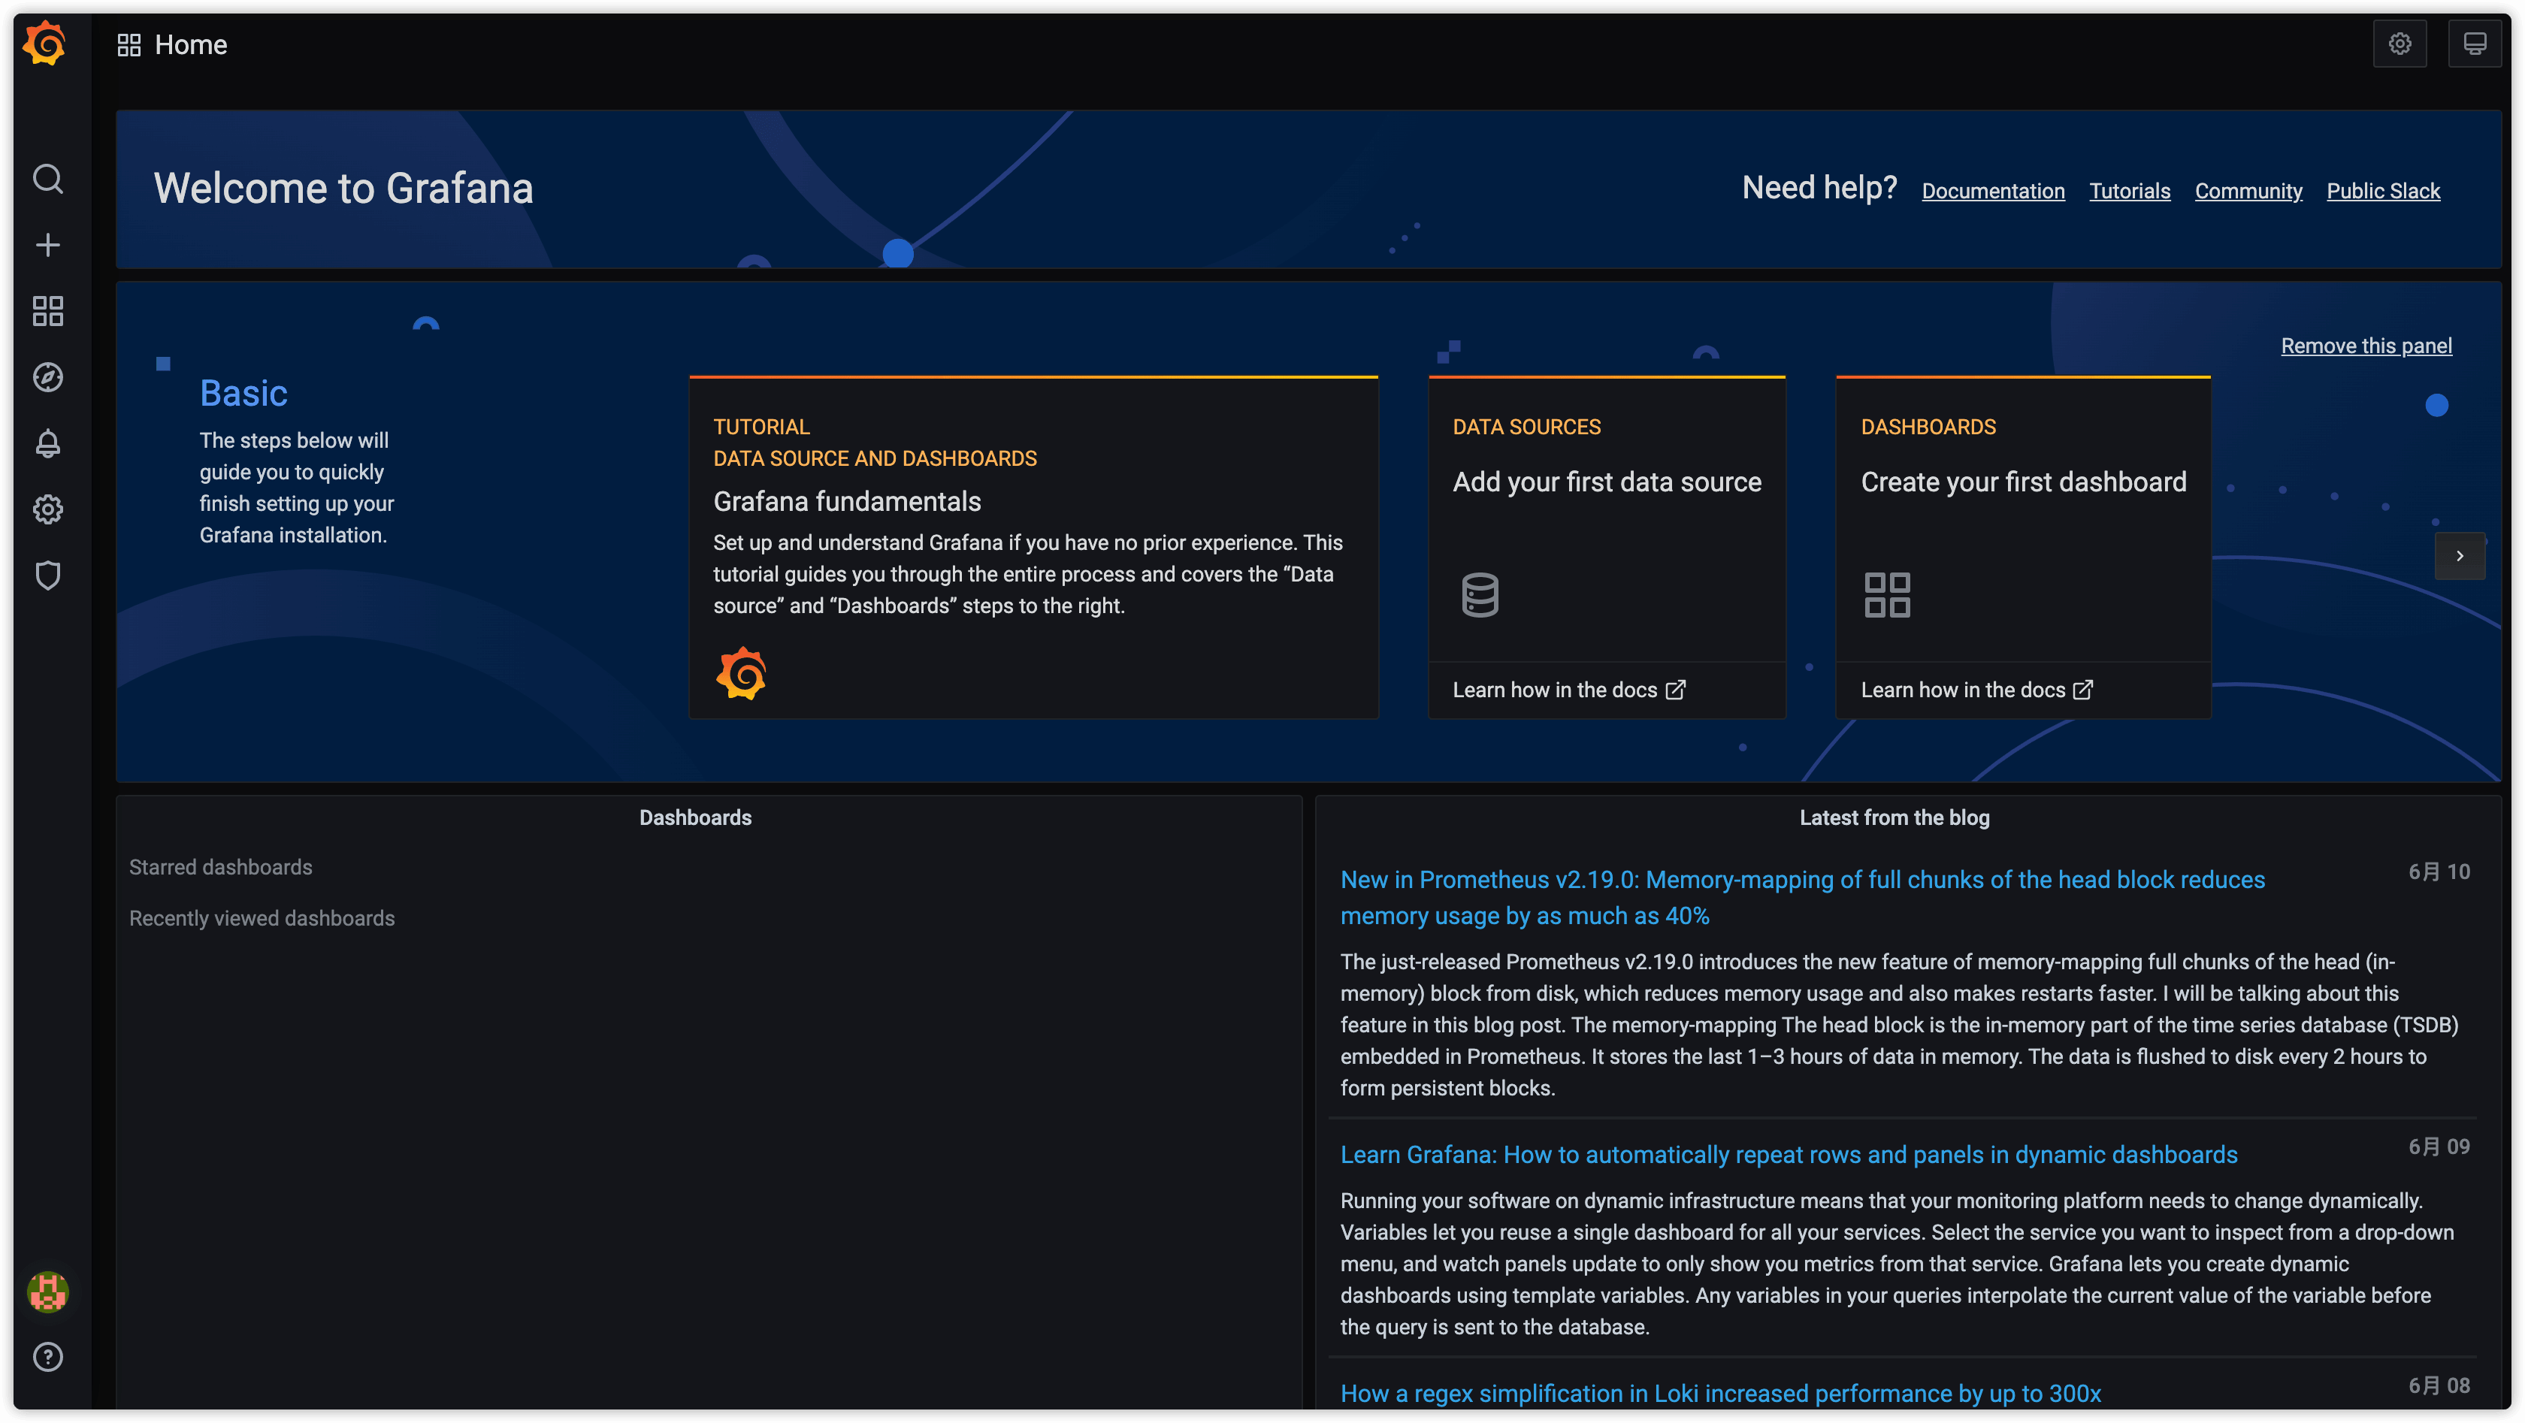Open dashboard settings gear top right

(x=2400, y=44)
